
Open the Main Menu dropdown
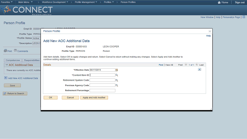tap(25, 2)
